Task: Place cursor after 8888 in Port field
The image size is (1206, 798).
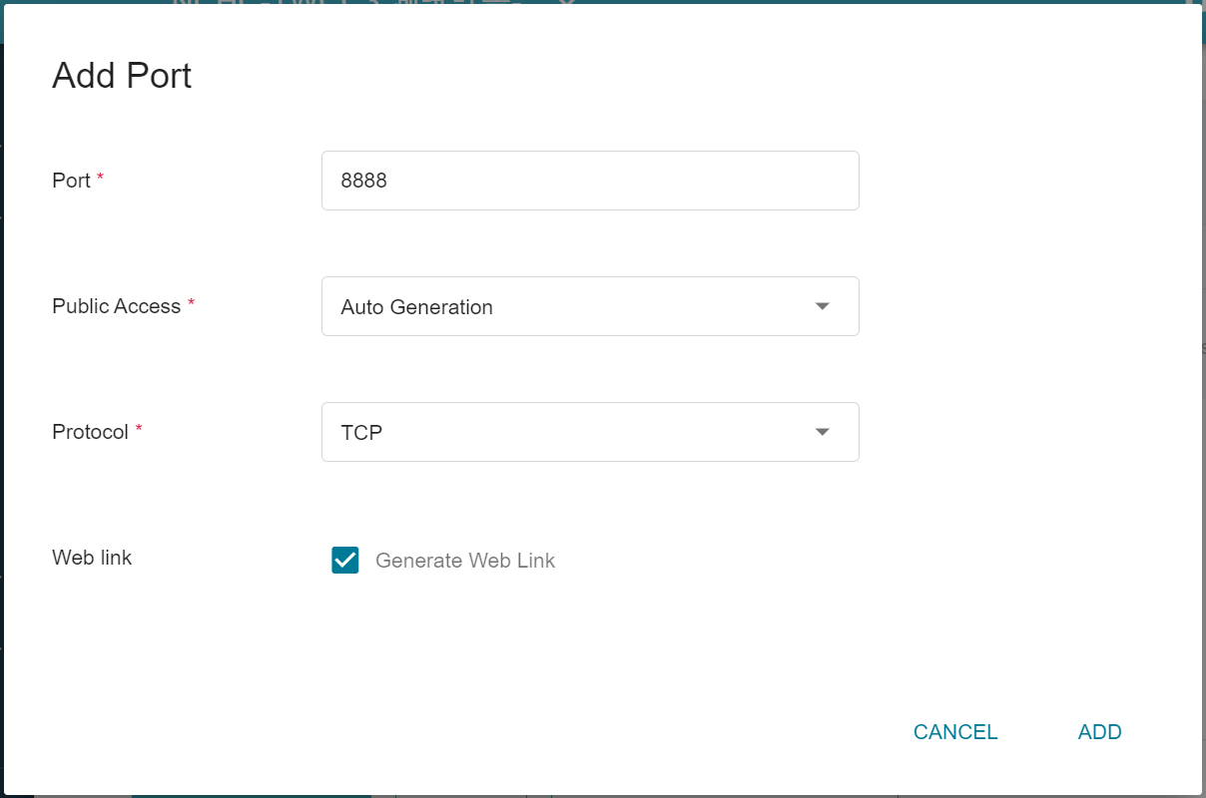Action: tap(389, 181)
